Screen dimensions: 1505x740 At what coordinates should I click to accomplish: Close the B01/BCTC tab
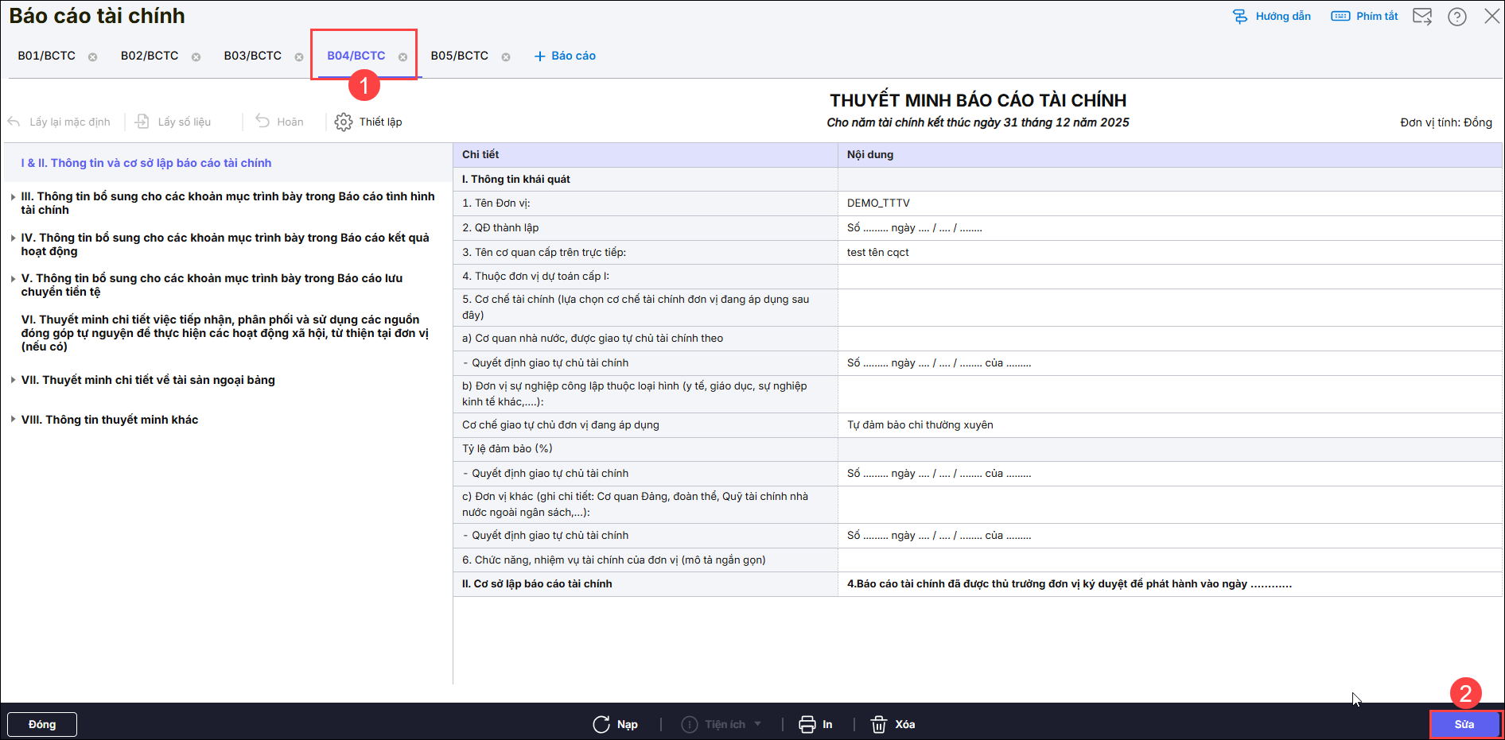(93, 57)
